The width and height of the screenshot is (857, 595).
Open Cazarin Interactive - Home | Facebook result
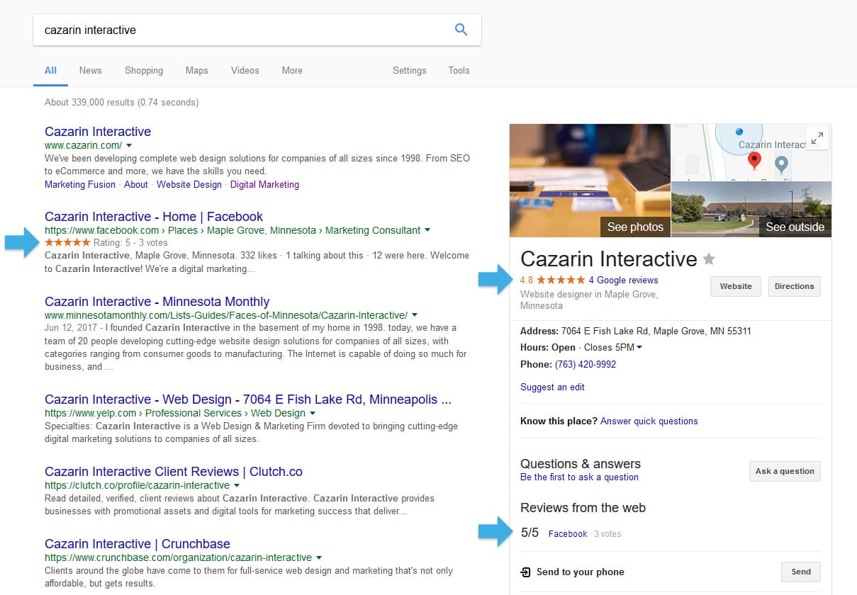tap(154, 217)
